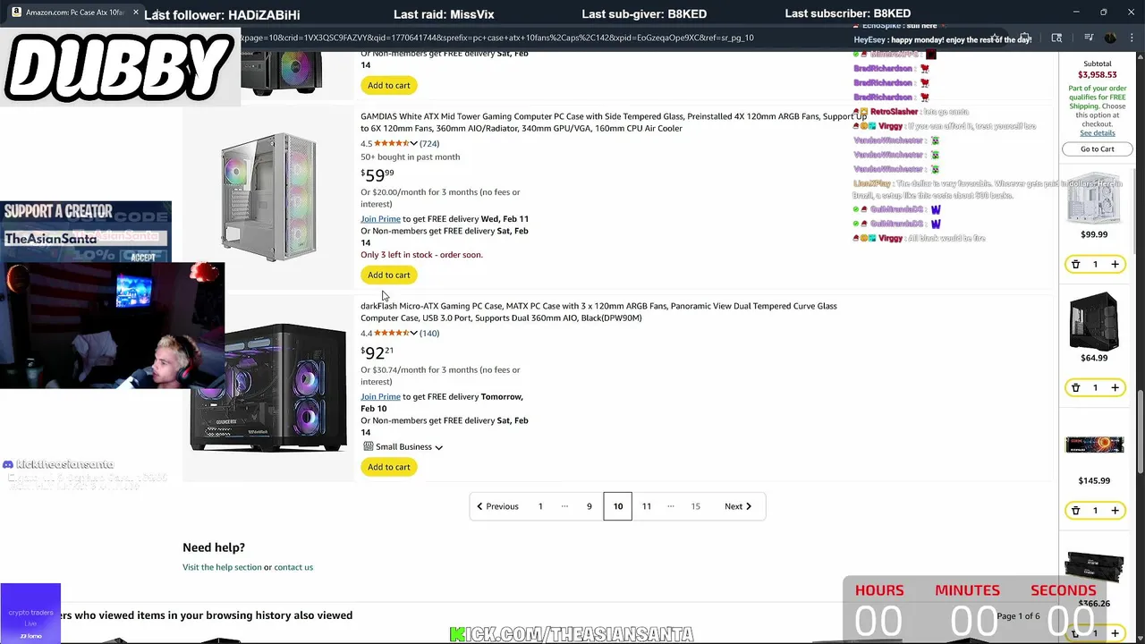Visit the help section link
The height and width of the screenshot is (644, 1145).
pos(222,567)
